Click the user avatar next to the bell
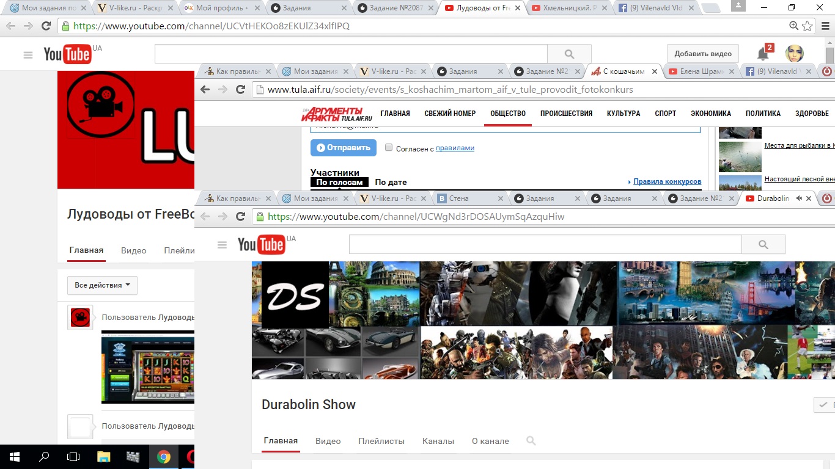 (x=794, y=54)
